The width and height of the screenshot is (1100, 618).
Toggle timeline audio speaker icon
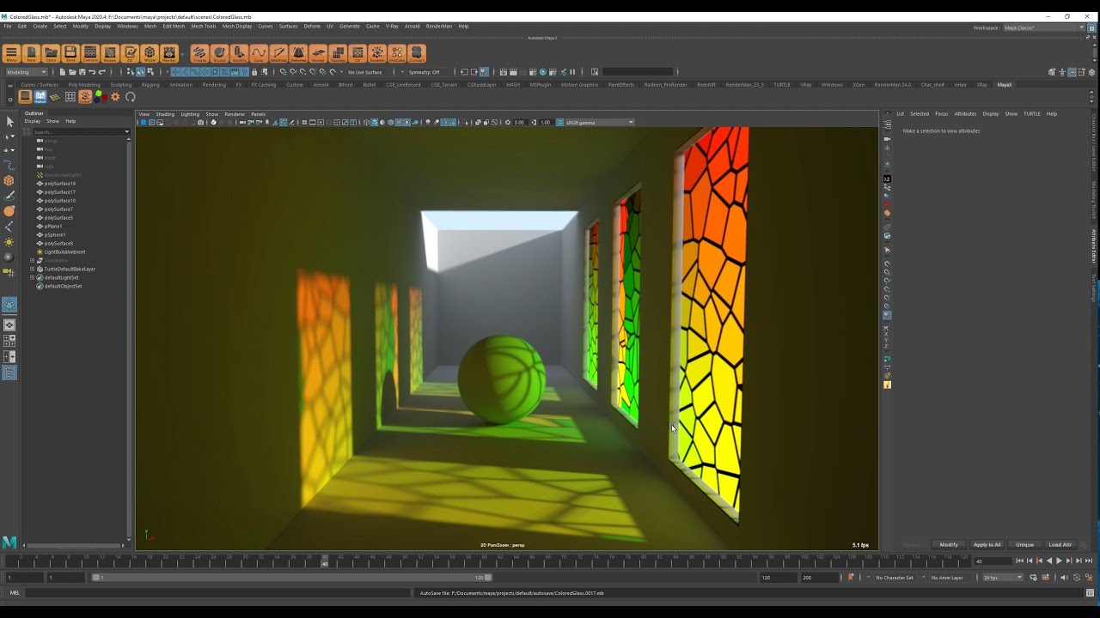point(1064,578)
